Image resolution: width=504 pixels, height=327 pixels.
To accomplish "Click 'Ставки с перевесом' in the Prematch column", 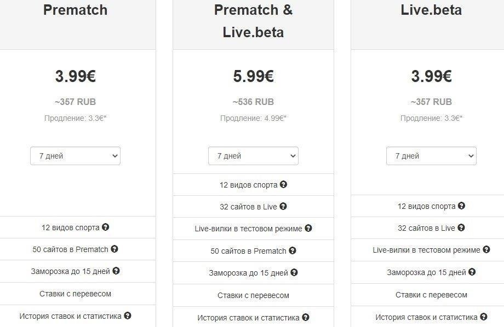I will coord(75,294).
